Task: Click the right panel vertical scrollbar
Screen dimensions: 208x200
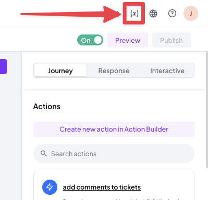Action: pos(207,110)
